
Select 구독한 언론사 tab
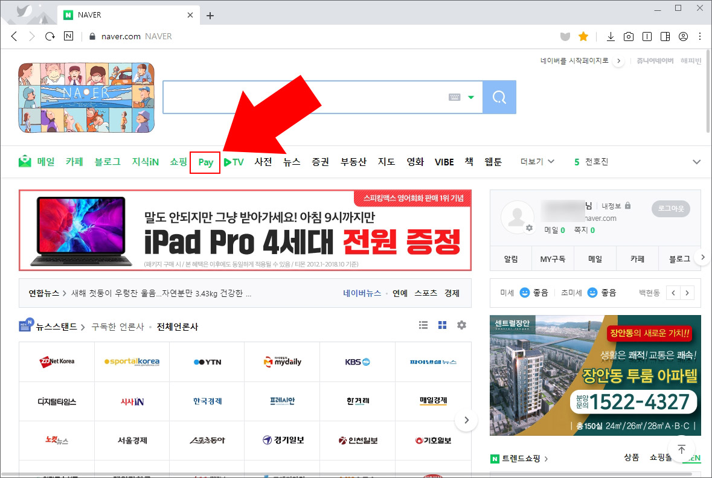[x=118, y=327]
